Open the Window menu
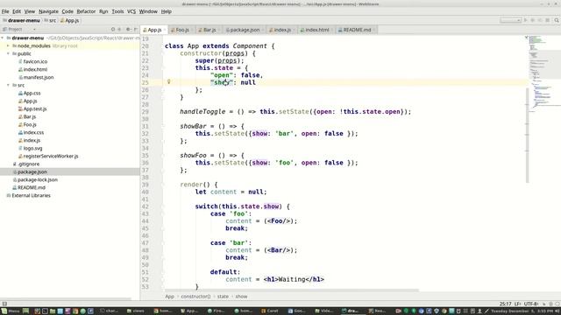This screenshot has width=561, height=315. 148,11
